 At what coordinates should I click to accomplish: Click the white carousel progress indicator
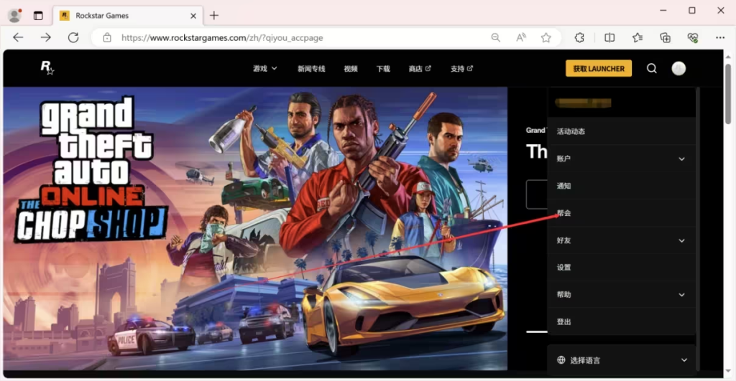(536, 331)
